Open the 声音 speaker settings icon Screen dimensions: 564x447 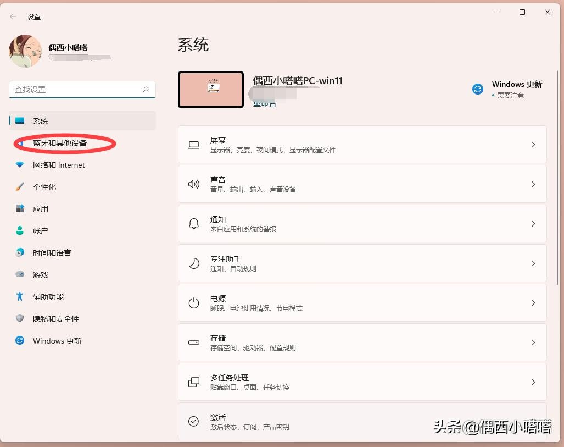point(193,184)
